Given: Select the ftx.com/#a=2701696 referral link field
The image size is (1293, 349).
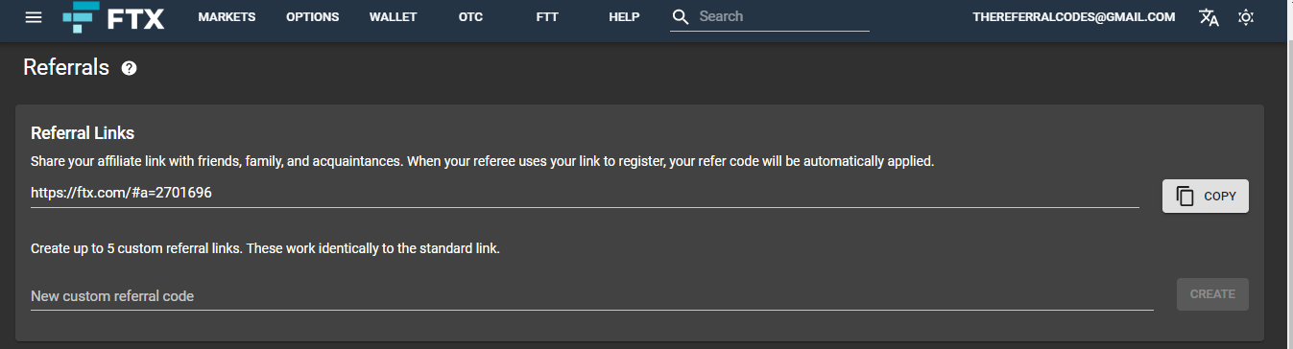Looking at the screenshot, I should [585, 193].
